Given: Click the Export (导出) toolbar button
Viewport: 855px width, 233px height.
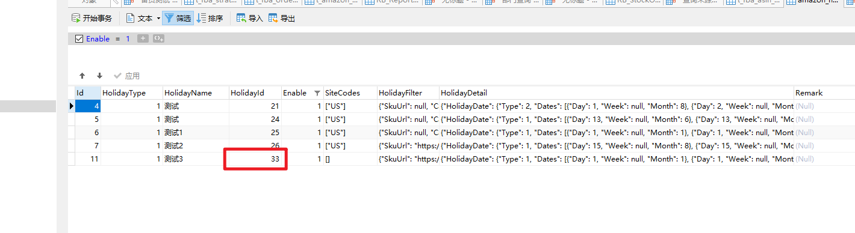Looking at the screenshot, I should point(282,19).
